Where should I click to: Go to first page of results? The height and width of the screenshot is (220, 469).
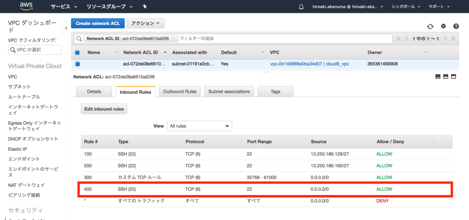[399, 38]
